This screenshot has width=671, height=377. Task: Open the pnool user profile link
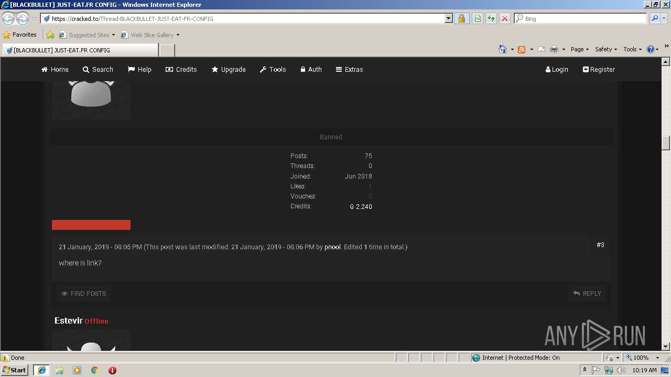[x=332, y=247]
